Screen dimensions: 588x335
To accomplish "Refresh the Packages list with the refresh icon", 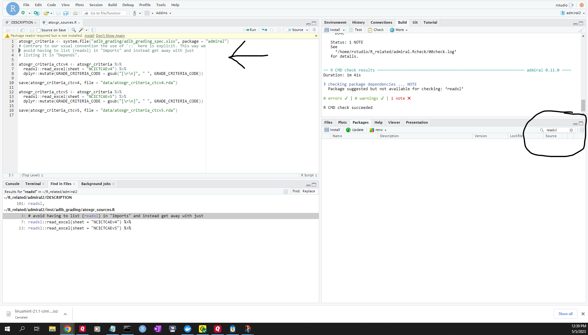I will click(582, 130).
